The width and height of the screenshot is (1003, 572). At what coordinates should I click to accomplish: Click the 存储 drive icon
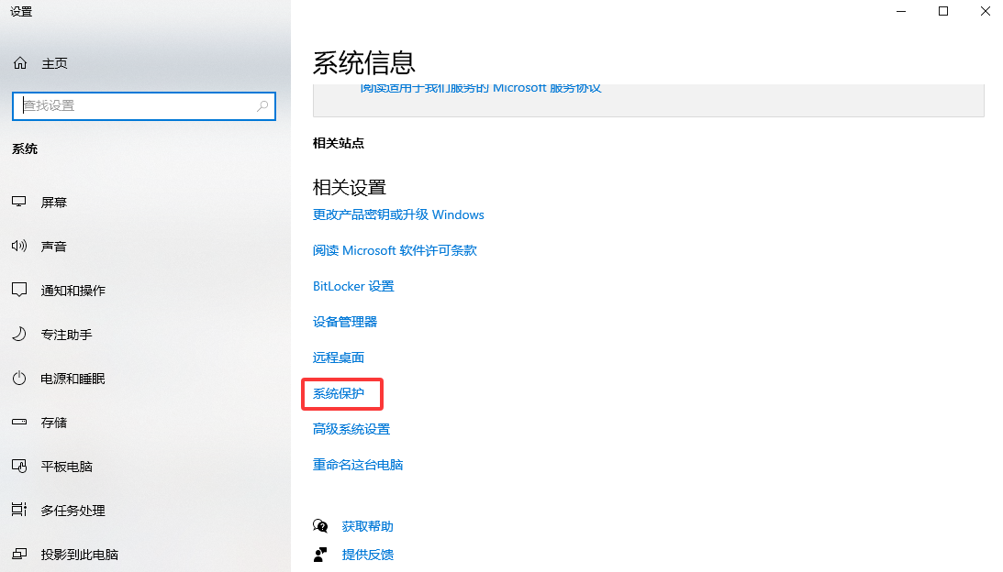19,422
